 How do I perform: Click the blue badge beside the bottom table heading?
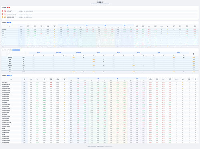9,75
